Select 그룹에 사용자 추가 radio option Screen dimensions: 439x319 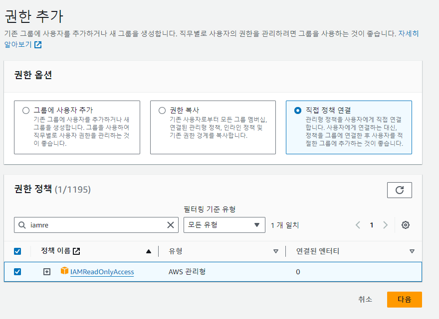(x=26, y=110)
